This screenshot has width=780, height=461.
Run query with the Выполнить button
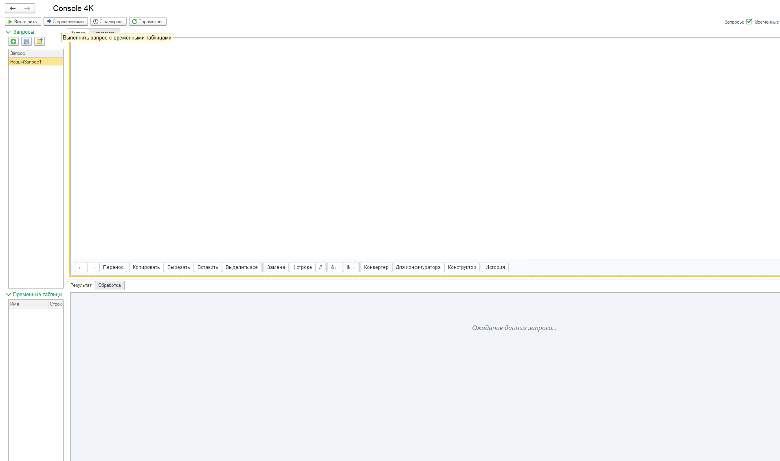point(23,22)
